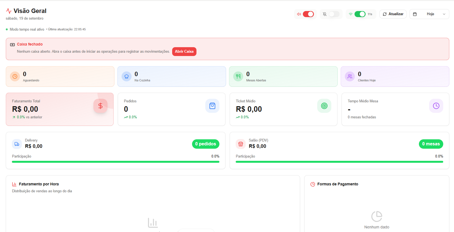Click the delivery truck icon
The width and height of the screenshot is (454, 232).
tap(17, 144)
